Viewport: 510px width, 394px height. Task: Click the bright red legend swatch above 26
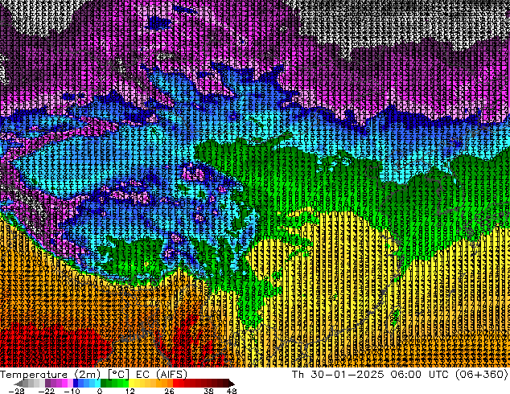point(175,384)
